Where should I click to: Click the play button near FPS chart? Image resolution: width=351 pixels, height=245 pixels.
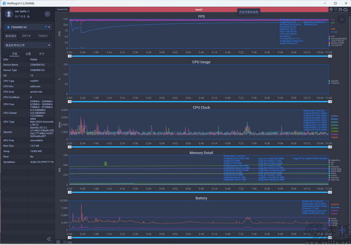tap(342, 20)
